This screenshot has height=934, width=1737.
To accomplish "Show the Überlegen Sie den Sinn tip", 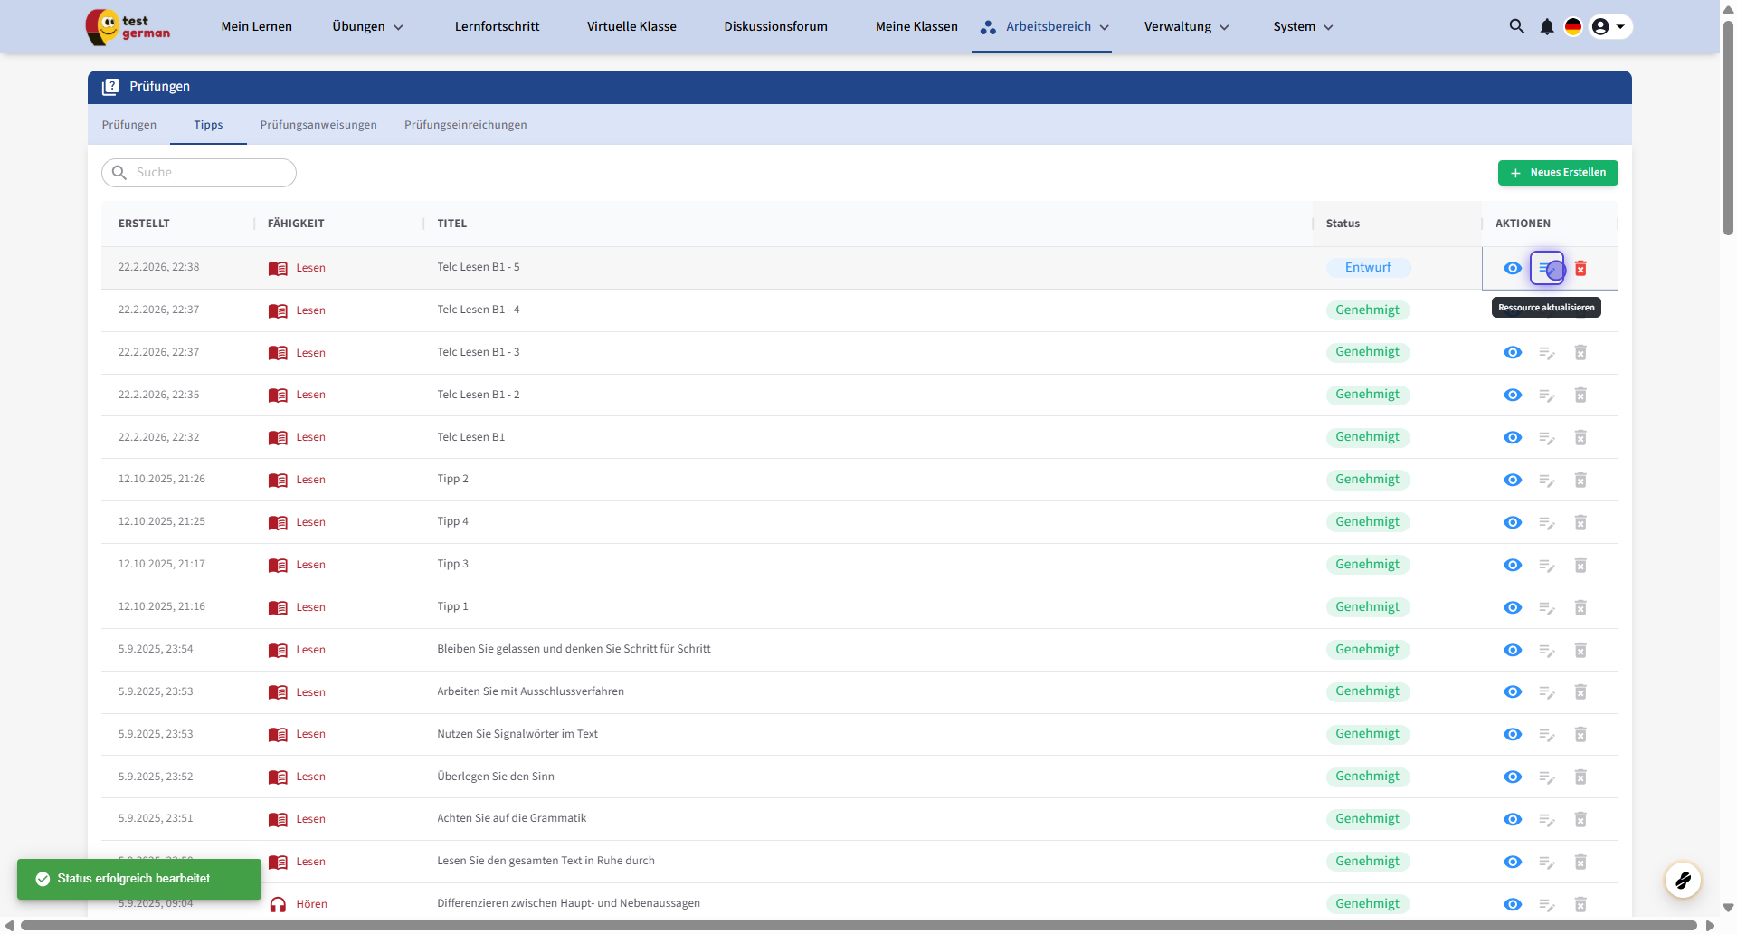I will [x=1513, y=777].
